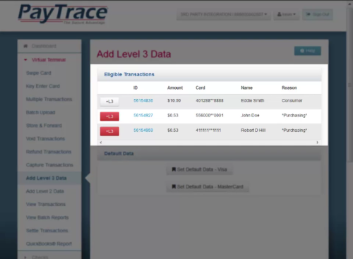Click the Eligible Transactions panel header
353x259 pixels.
(209, 75)
